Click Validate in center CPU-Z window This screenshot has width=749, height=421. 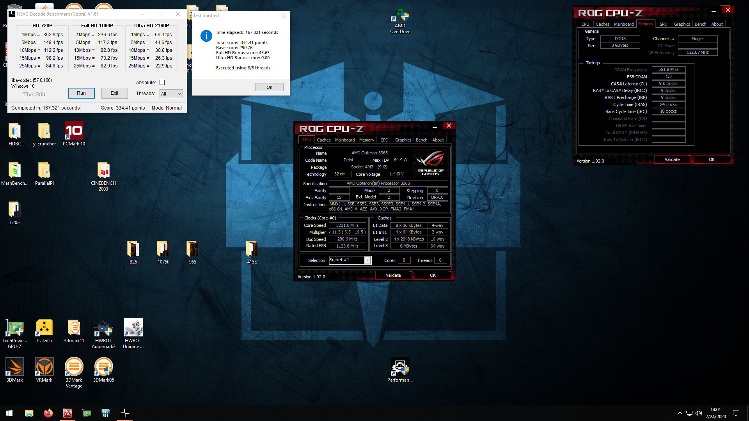393,275
